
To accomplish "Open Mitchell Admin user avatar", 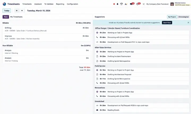I will (x=172, y=4).
